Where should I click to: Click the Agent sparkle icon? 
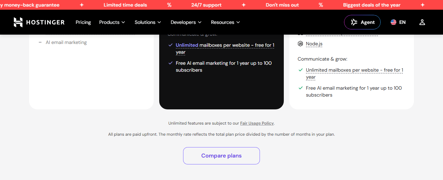pos(354,22)
